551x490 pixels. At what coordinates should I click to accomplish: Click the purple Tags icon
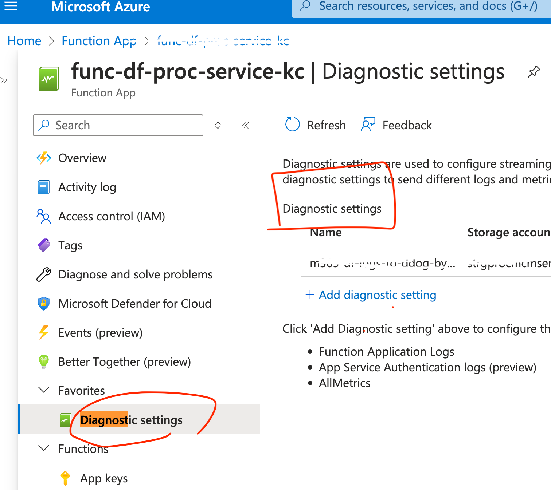pyautogui.click(x=44, y=245)
